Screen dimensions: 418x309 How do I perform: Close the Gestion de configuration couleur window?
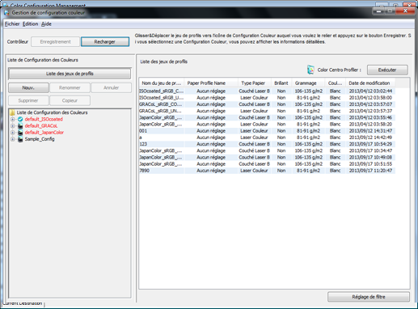click(x=405, y=11)
